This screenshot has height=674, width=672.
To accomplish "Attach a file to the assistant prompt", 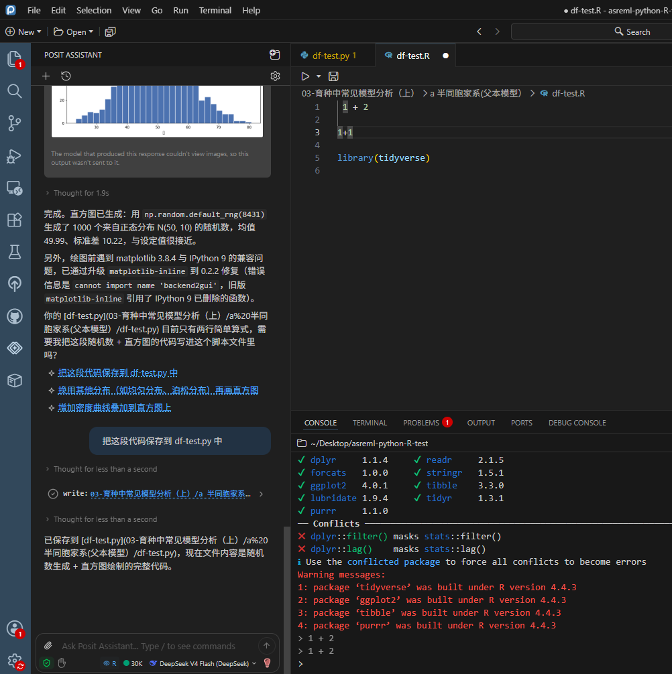I will pyautogui.click(x=48, y=646).
